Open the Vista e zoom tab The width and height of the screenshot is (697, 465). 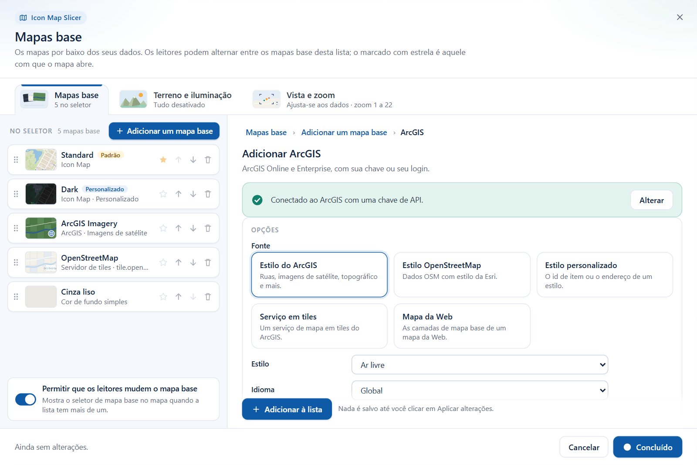tap(323, 100)
